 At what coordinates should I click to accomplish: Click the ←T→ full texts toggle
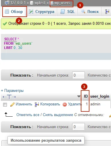pos(9,97)
